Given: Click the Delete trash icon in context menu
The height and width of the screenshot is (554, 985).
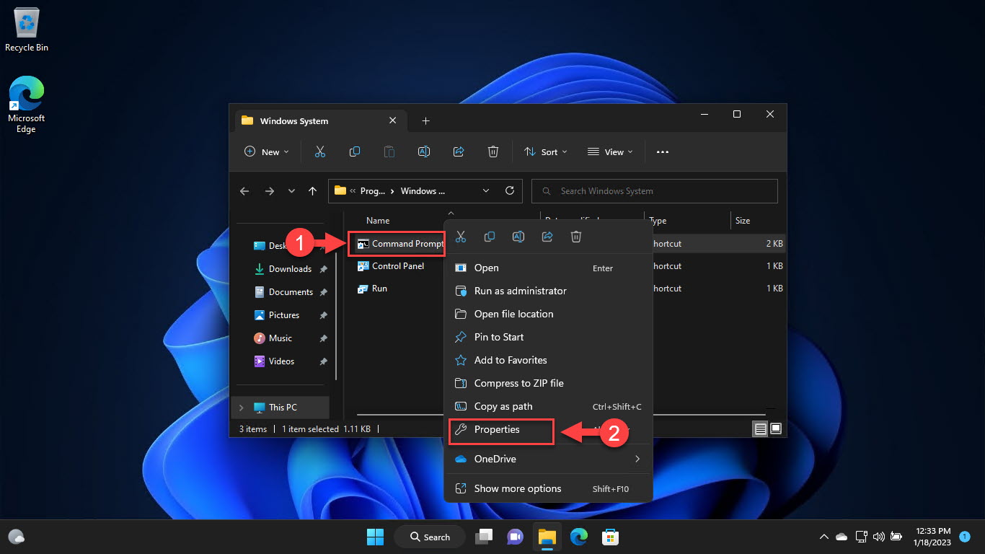Looking at the screenshot, I should click(576, 237).
